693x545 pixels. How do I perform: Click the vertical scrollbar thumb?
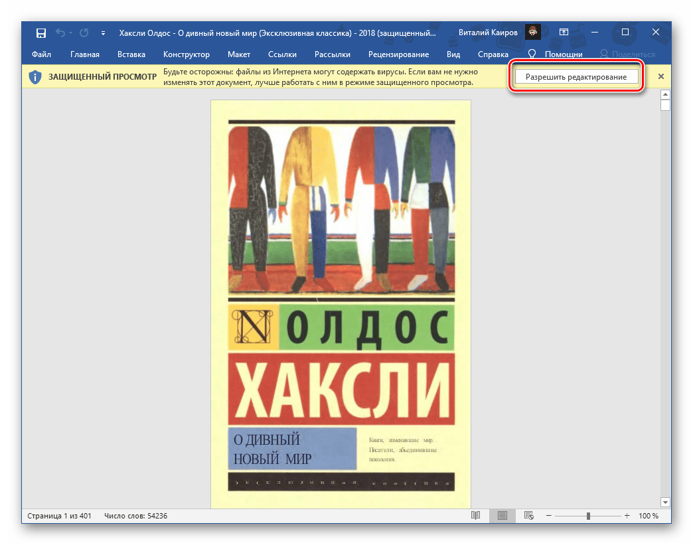[x=665, y=105]
